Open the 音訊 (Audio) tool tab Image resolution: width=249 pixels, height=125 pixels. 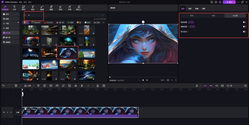coord(33,8)
